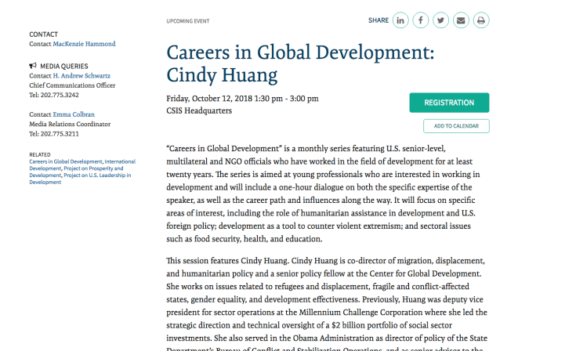Click the Upcoming Event label
587x351 pixels.
point(189,21)
